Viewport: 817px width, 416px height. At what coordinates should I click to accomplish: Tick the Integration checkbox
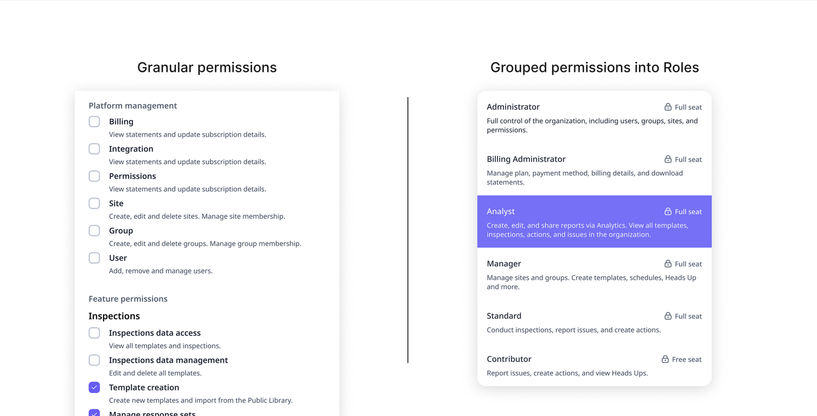(x=94, y=149)
